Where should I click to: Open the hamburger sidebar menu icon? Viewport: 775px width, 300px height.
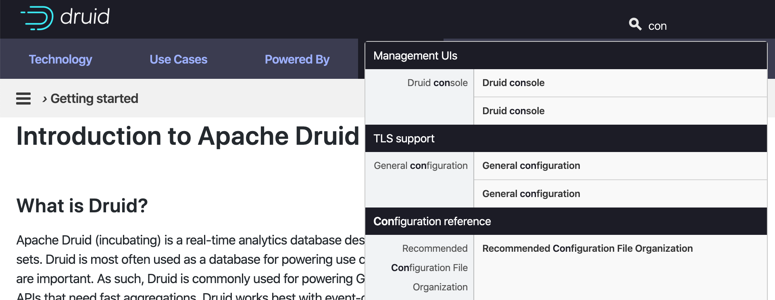tap(23, 99)
